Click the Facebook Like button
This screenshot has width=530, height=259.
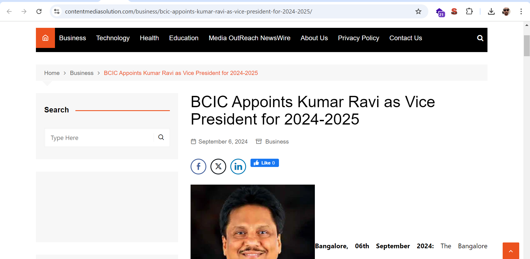(265, 163)
